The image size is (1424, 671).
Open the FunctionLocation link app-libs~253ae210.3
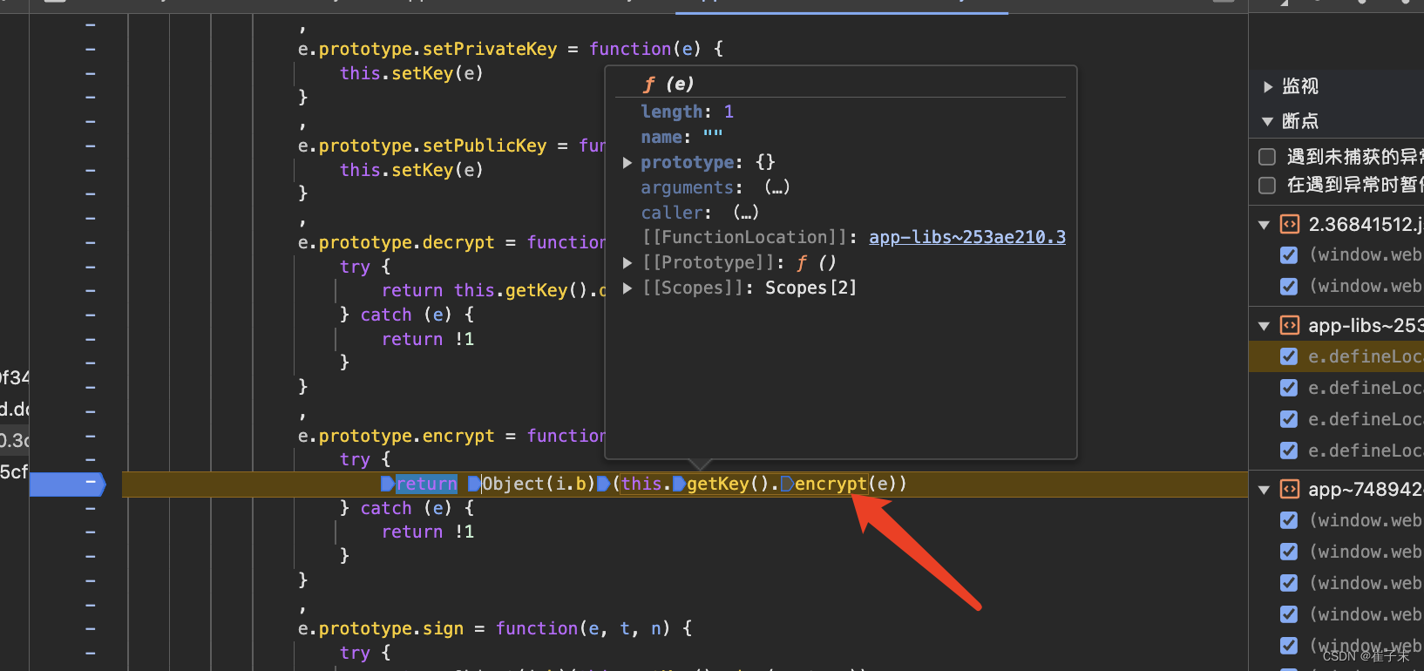tap(967, 237)
